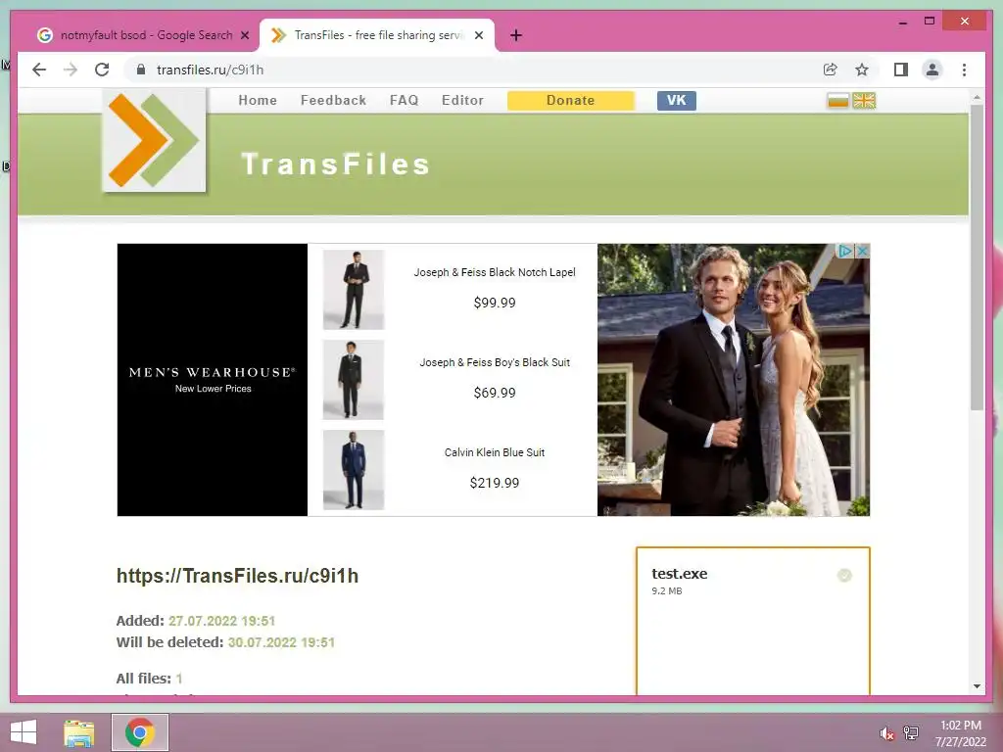Click the padlock site info icon
Image resolution: width=1003 pixels, height=752 pixels.
(x=141, y=70)
